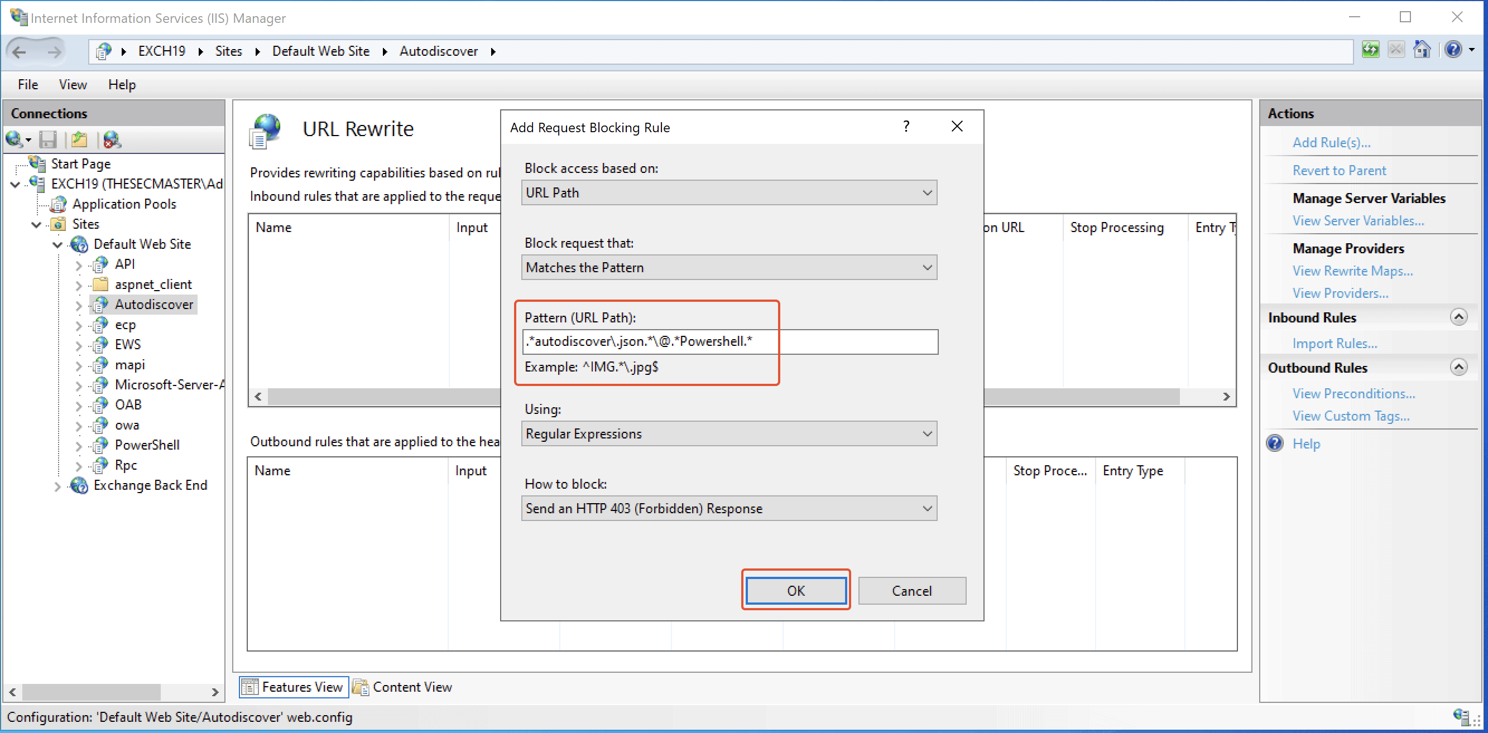Open the How to block dropdown
Screen dimensions: 1488x733
(729, 509)
